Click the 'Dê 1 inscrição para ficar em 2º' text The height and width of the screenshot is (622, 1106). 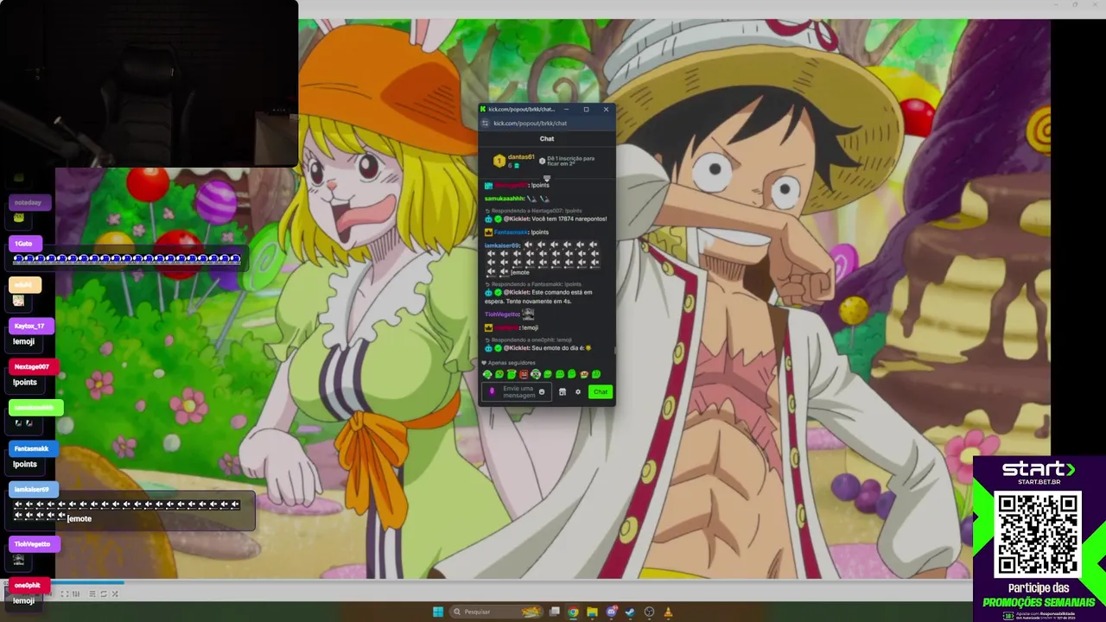(571, 161)
